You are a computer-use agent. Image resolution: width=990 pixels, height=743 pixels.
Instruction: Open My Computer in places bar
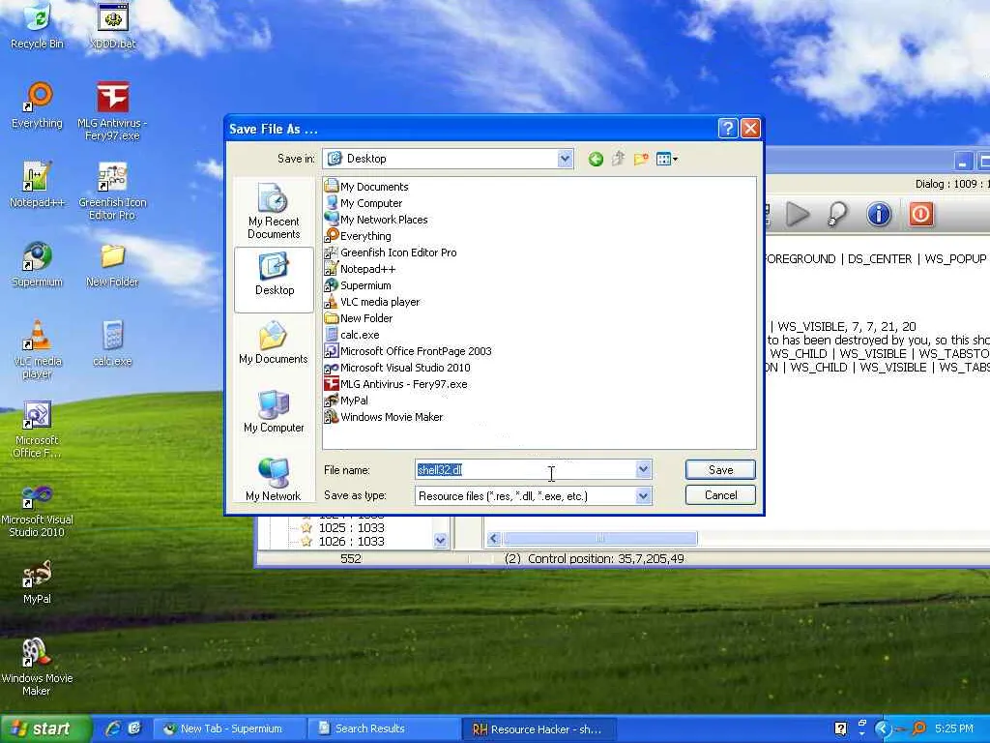[274, 411]
